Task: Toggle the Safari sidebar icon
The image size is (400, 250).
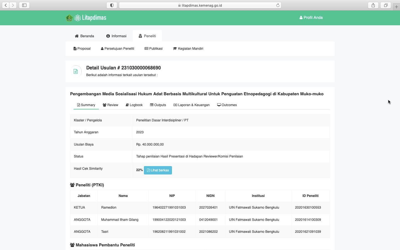Action: coord(24,5)
